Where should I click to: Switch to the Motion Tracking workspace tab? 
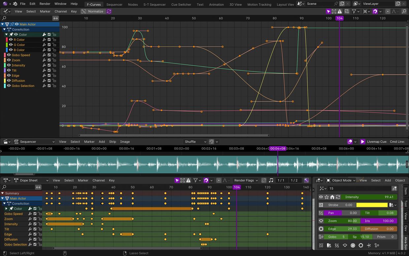(259, 5)
